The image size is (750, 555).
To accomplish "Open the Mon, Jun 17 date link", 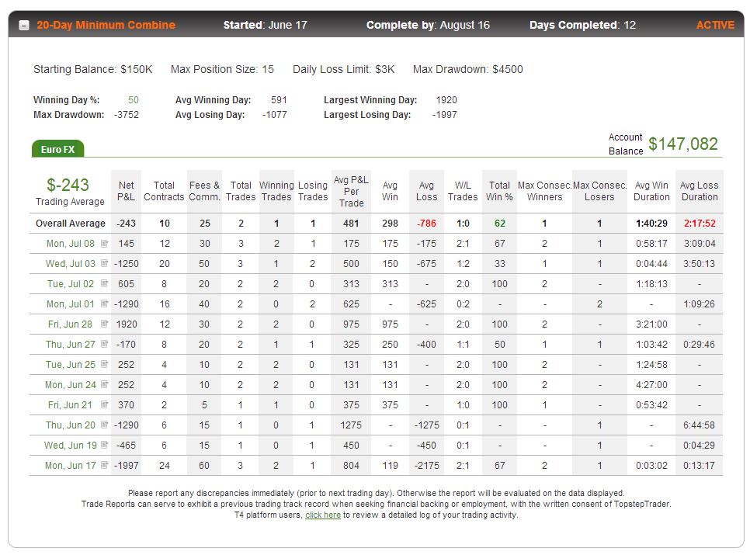I will tap(71, 465).
